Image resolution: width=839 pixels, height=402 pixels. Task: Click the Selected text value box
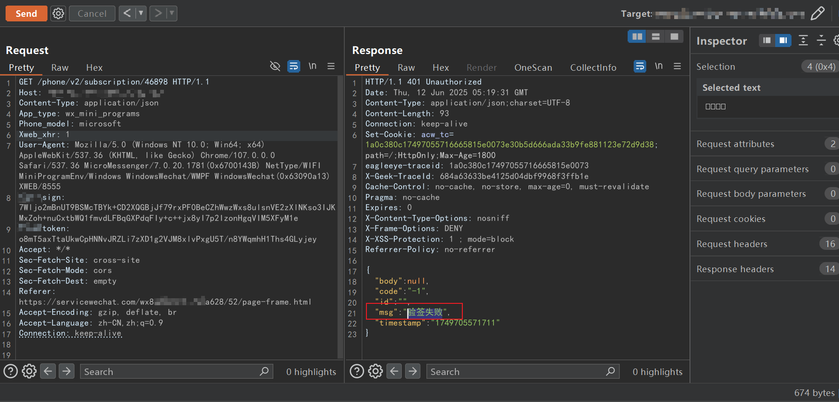tap(768, 107)
